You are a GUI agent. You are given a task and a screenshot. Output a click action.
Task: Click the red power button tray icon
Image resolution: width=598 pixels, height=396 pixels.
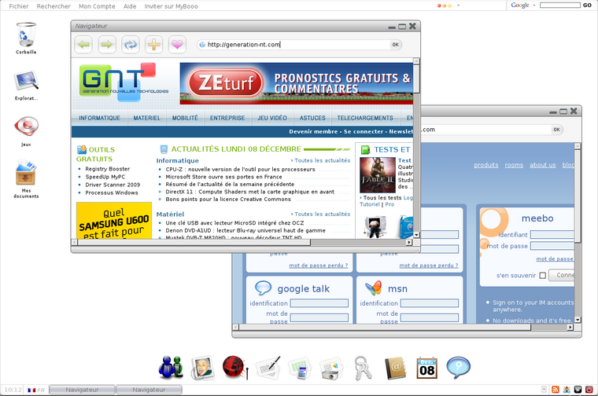pos(589,390)
